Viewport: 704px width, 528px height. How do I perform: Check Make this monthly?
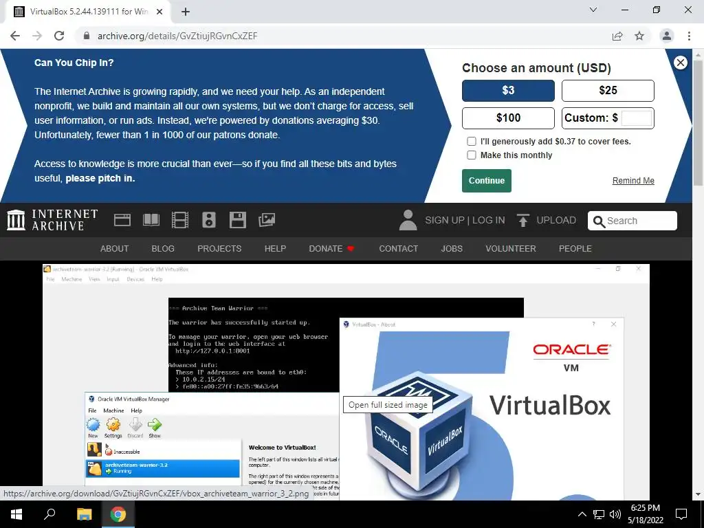coord(472,155)
